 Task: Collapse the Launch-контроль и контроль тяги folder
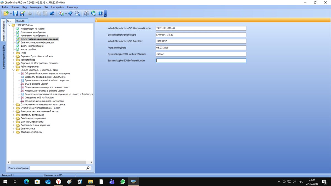(14, 70)
